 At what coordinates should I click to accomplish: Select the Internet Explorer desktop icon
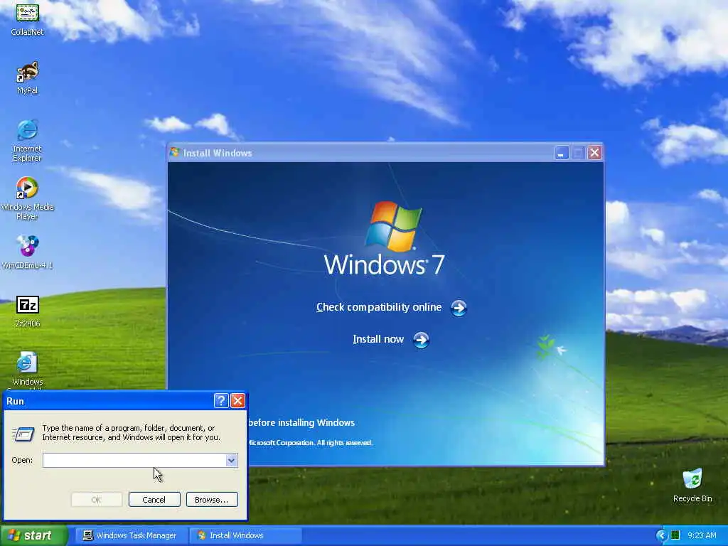point(28,141)
